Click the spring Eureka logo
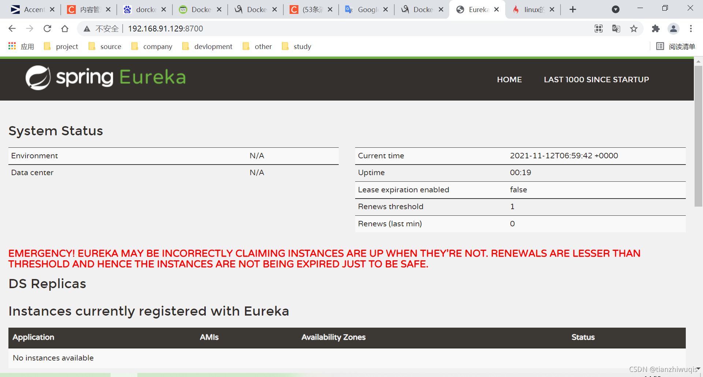Viewport: 703px width, 377px height. point(105,78)
